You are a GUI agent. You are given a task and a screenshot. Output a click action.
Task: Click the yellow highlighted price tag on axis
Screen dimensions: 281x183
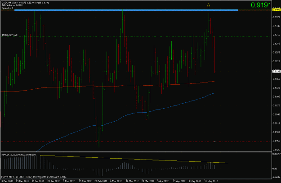276,10
